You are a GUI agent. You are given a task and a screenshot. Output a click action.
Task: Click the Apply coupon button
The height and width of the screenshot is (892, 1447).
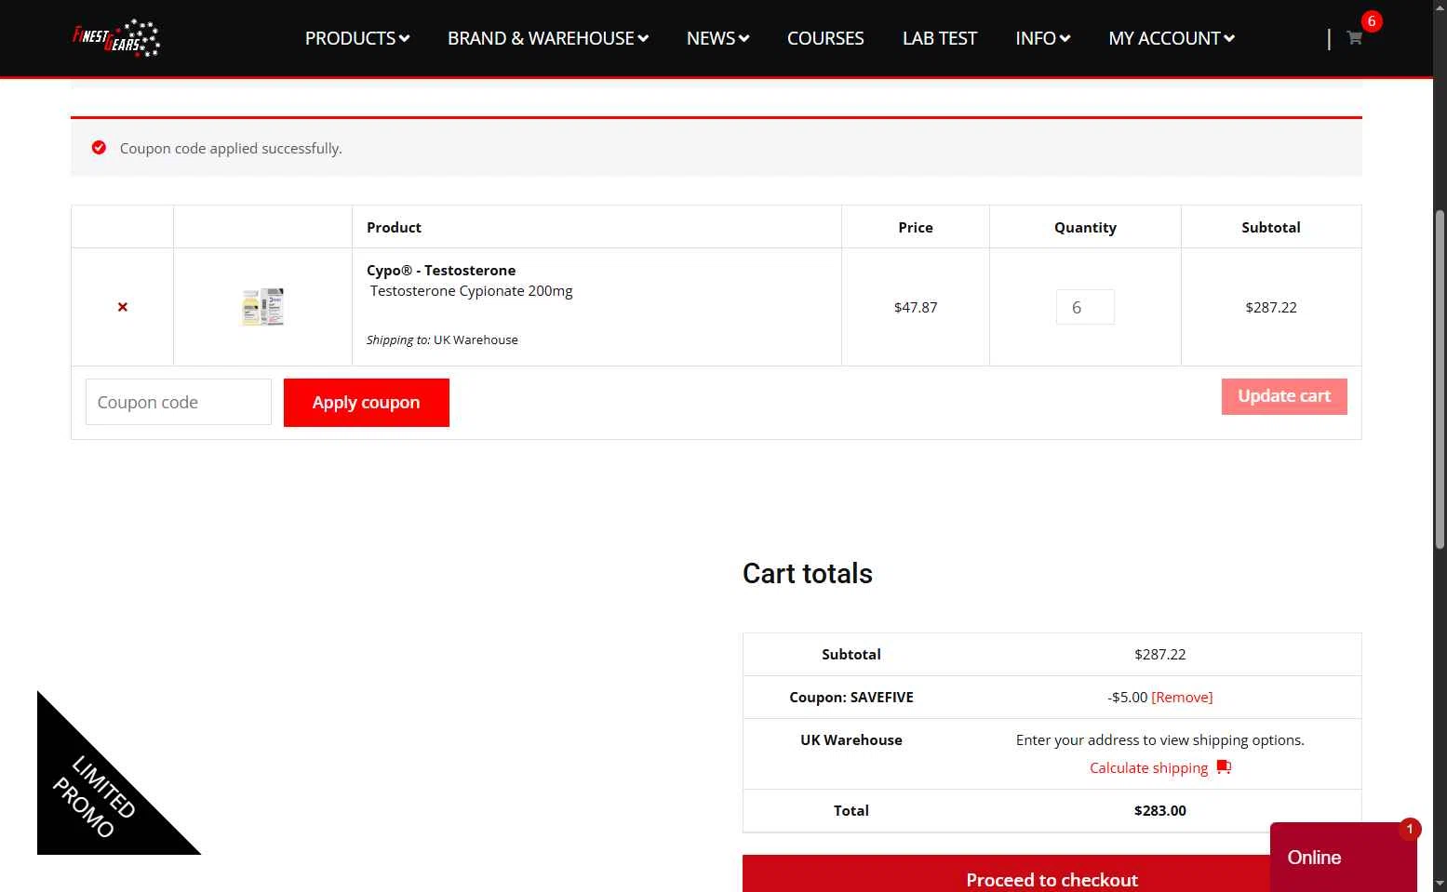pyautogui.click(x=367, y=403)
